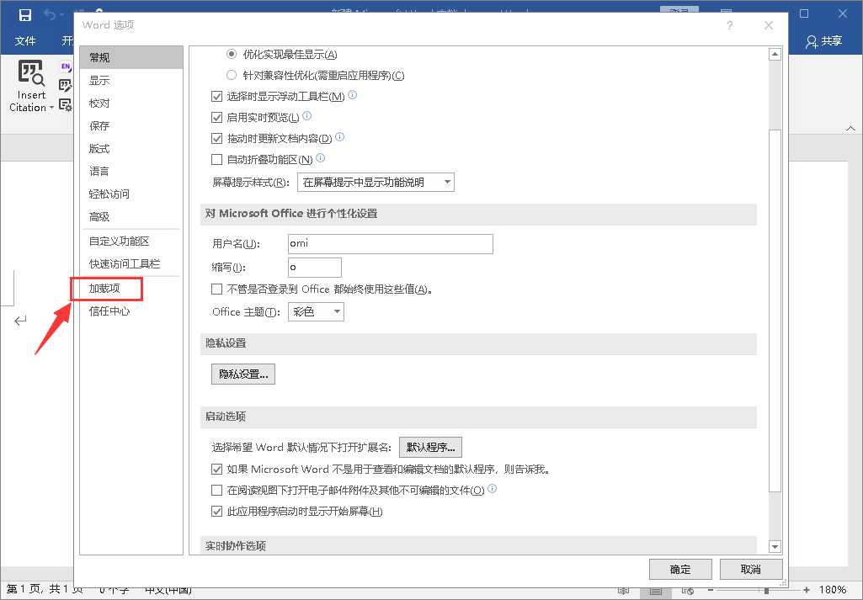Click the Save icon in Word's title bar
The width and height of the screenshot is (863, 600).
pos(24,15)
